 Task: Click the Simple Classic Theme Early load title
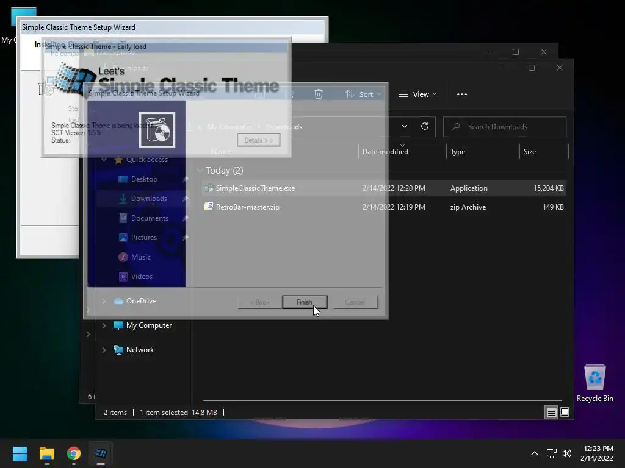coord(96,46)
